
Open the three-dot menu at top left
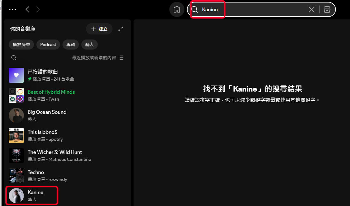point(13,9)
